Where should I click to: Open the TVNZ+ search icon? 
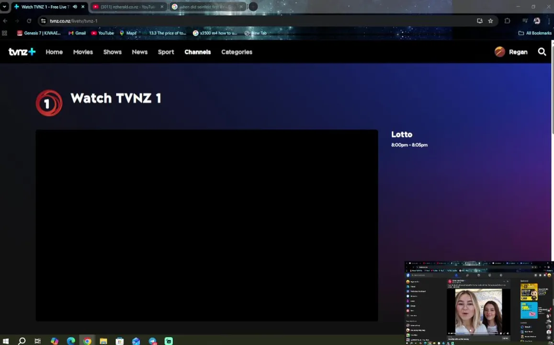click(x=542, y=52)
